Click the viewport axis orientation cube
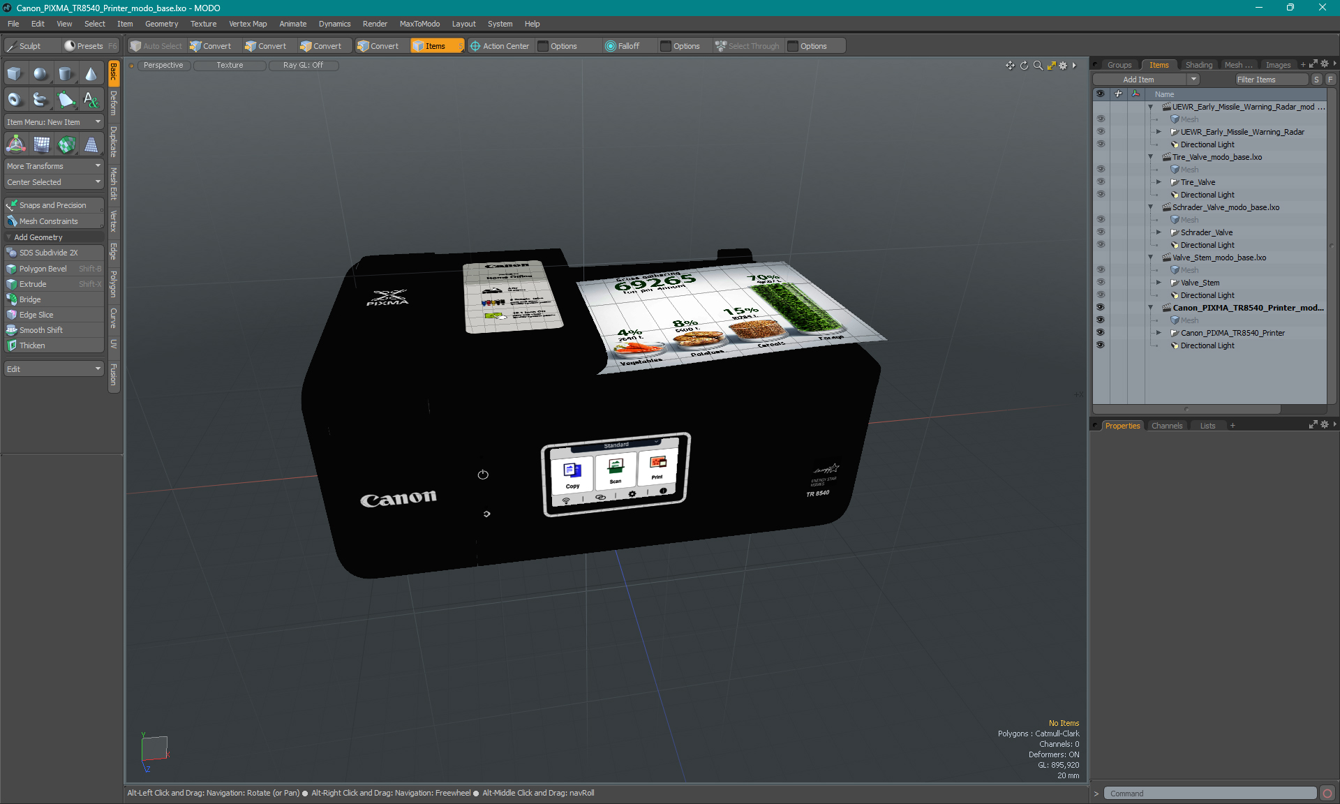1340x804 pixels. tap(154, 749)
